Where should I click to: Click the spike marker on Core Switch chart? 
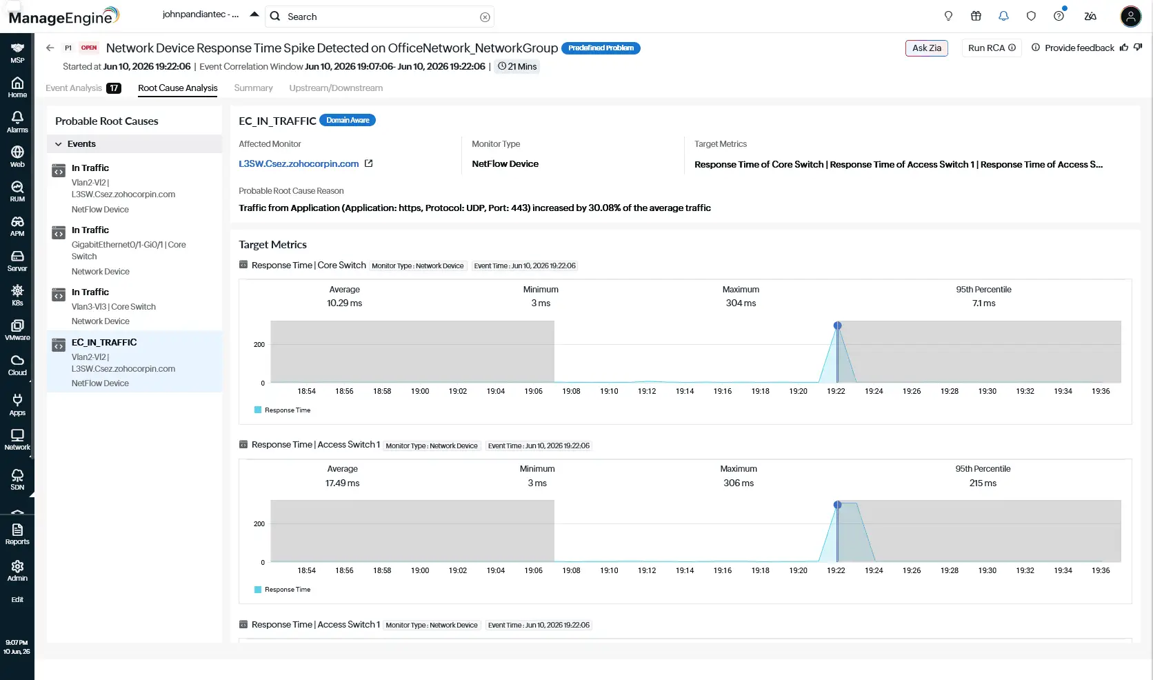[837, 326]
